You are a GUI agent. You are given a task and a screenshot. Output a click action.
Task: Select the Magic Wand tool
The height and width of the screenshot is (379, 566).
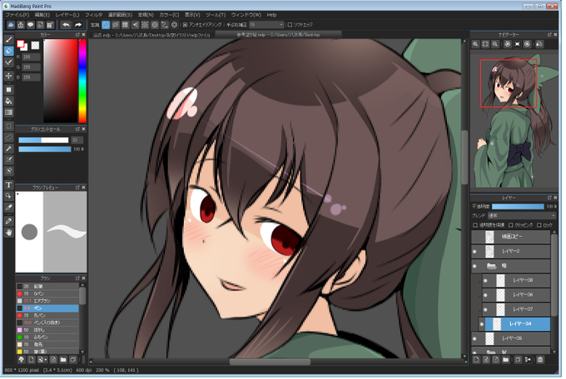(9, 149)
